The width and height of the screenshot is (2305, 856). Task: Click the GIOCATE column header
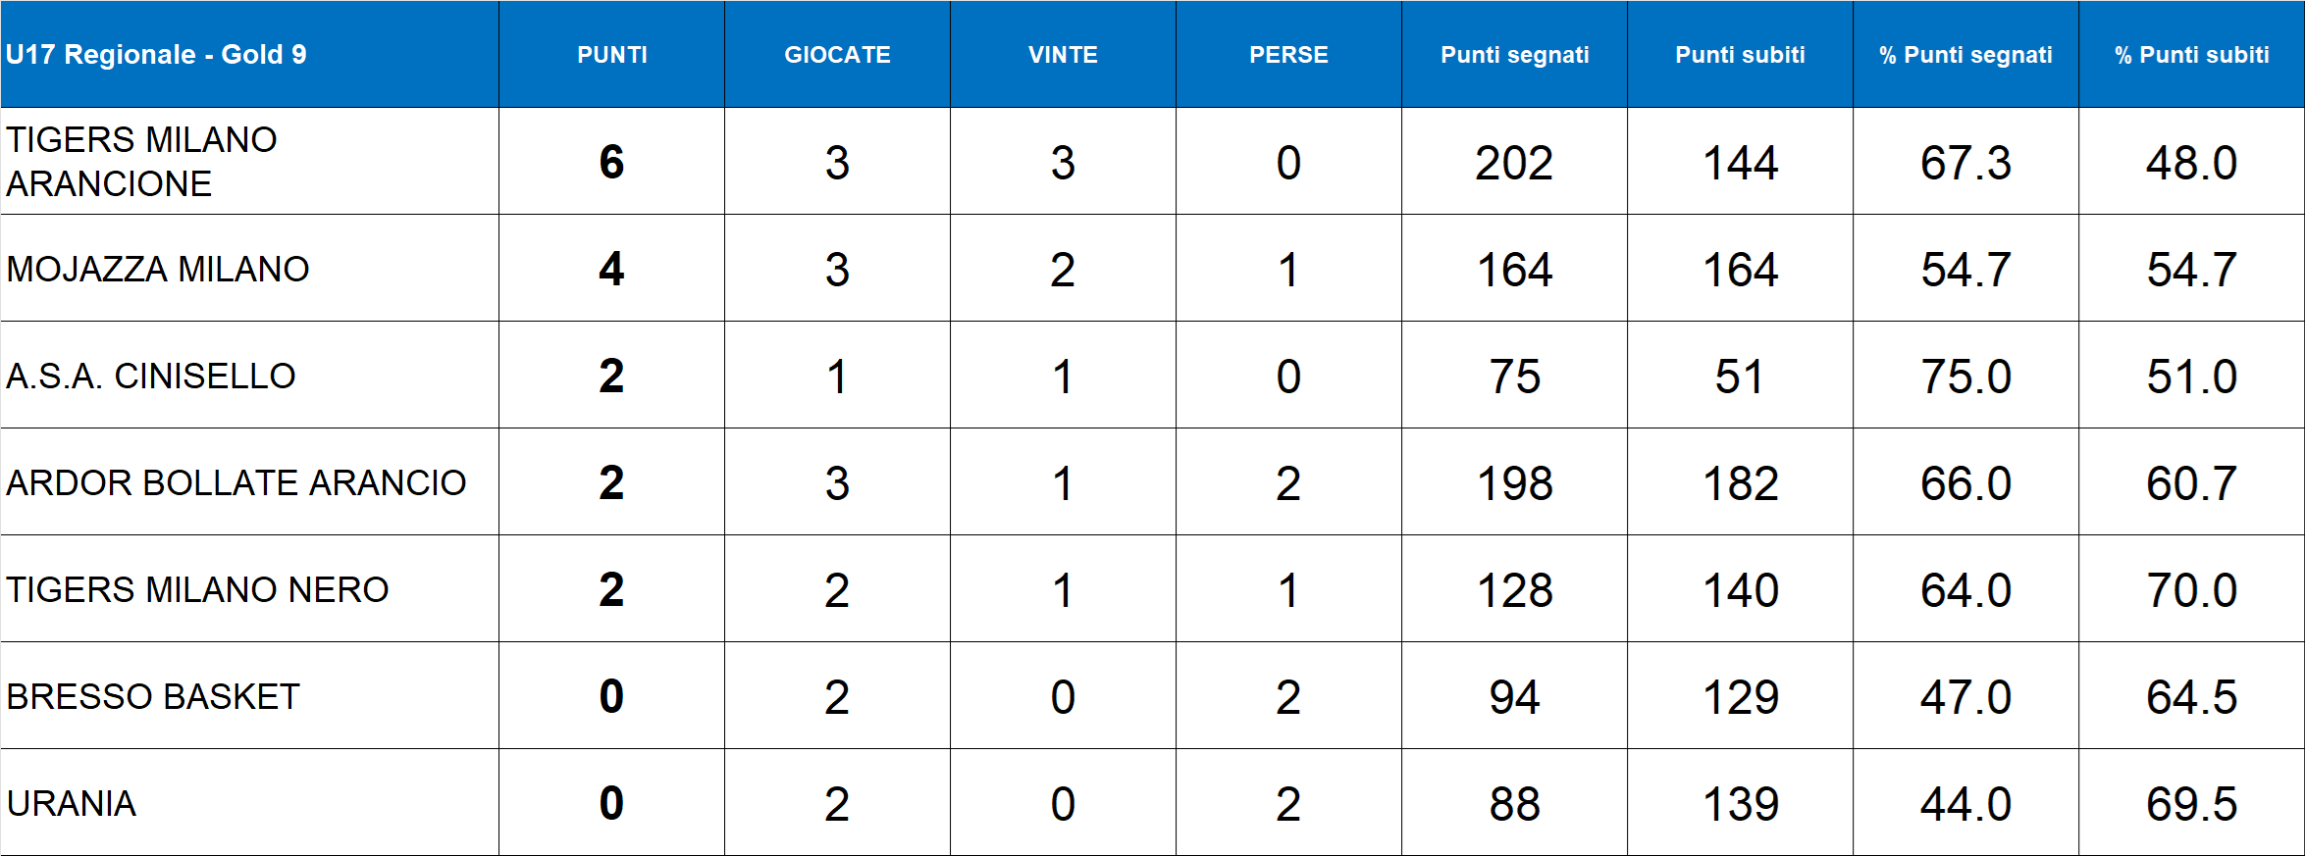point(837,55)
